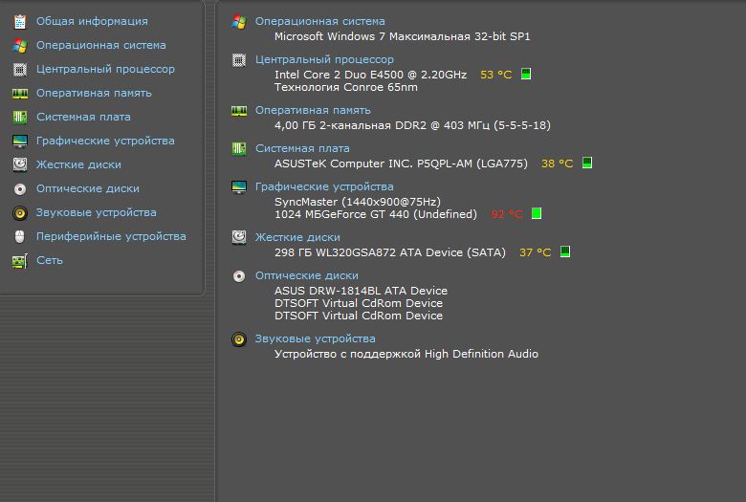Image resolution: width=746 pixels, height=502 pixels.
Task: Follow the Центральный процессор heading link in summary
Action: (x=324, y=60)
